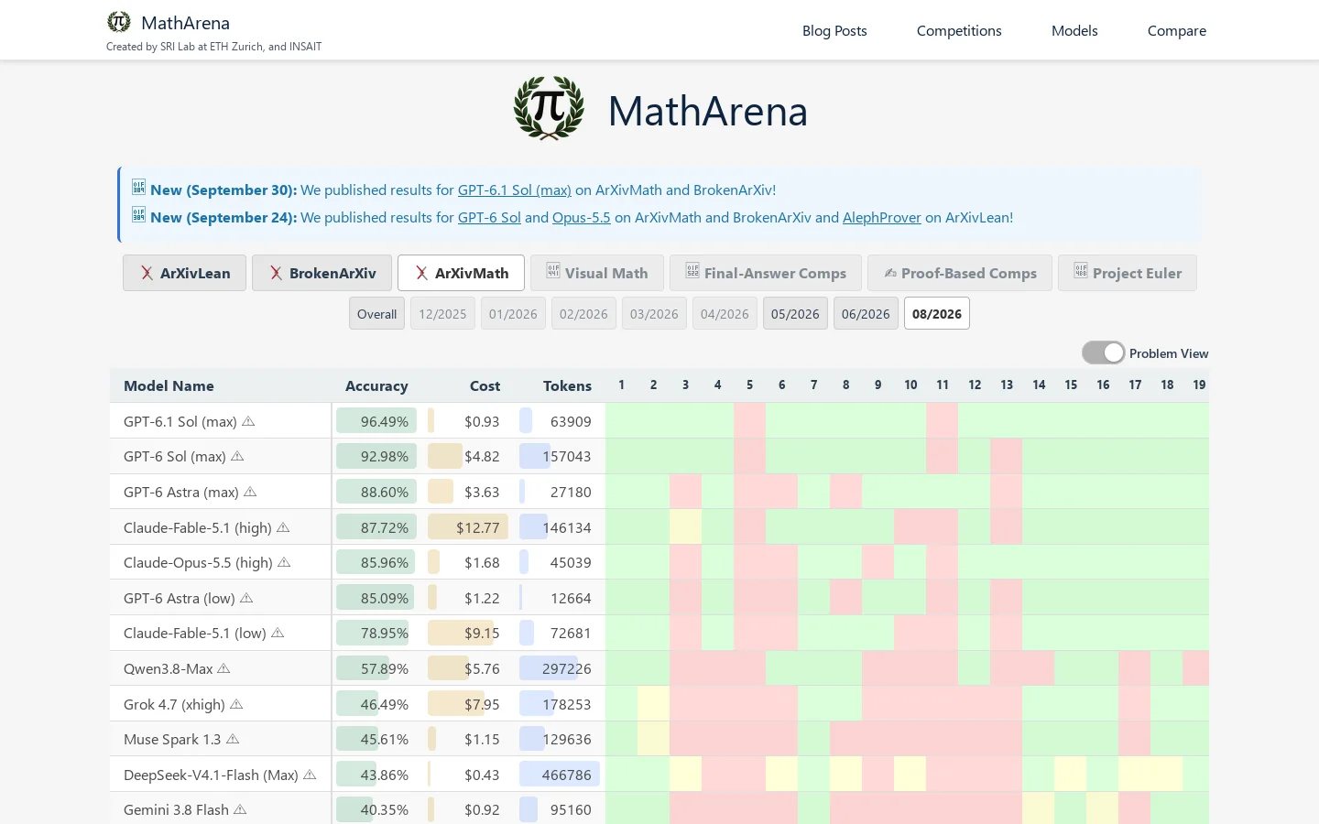Open the Opus-5.5 announcement link

(582, 218)
